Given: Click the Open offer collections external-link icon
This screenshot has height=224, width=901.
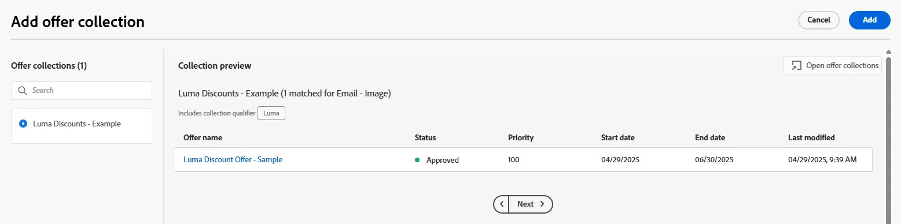Looking at the screenshot, I should 797,65.
